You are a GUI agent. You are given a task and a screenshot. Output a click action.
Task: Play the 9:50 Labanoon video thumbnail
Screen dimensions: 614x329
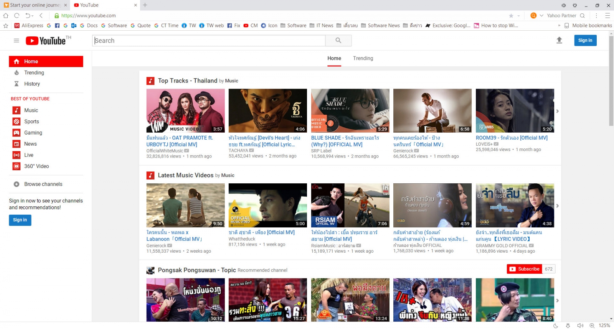186,206
